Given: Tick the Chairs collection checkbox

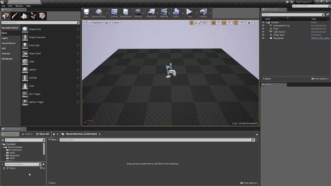Looking at the screenshot, I should point(4,168).
